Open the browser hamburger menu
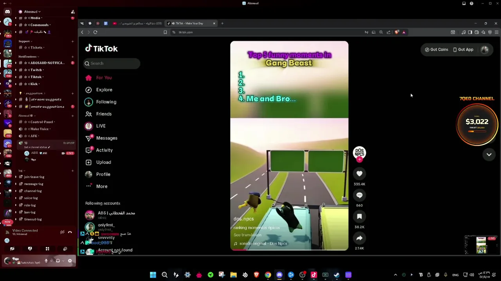The width and height of the screenshot is (501, 281). (x=496, y=32)
